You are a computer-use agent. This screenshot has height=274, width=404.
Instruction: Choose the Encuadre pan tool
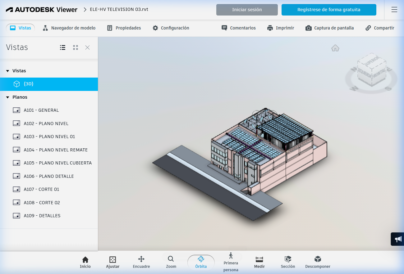click(x=141, y=262)
